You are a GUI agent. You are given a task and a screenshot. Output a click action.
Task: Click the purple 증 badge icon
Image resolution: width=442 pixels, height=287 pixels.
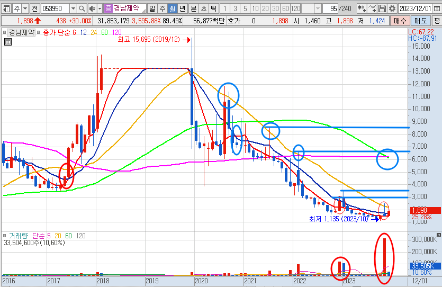click(108, 8)
